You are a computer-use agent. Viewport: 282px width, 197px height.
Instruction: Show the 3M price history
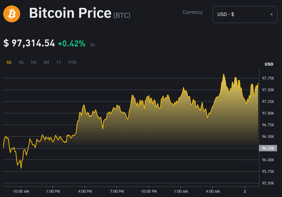coord(46,62)
